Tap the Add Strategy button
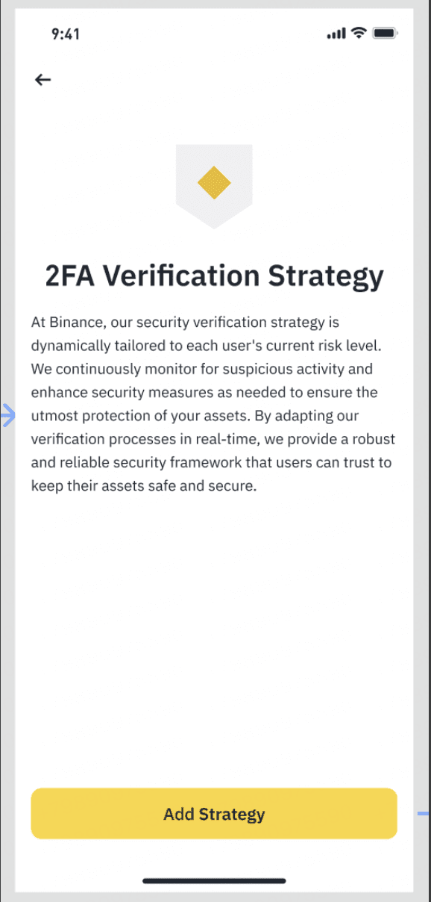 [214, 813]
